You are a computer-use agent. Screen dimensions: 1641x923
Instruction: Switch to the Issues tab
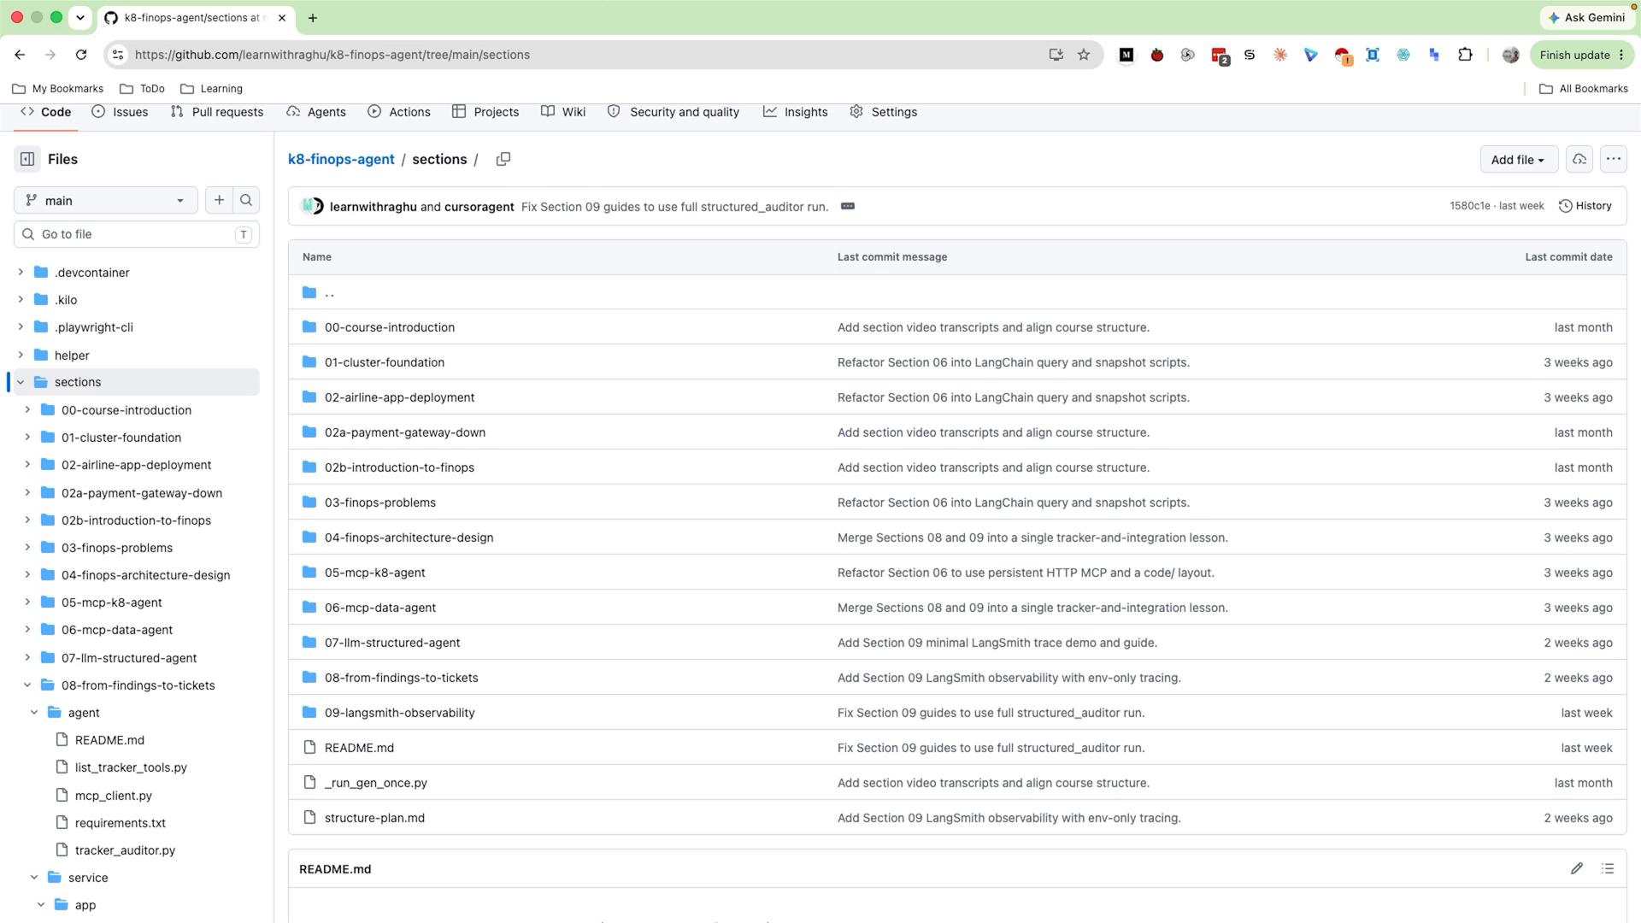[x=121, y=112]
